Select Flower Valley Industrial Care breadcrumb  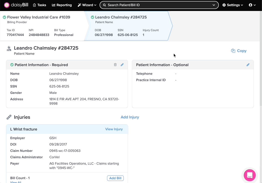(38, 17)
